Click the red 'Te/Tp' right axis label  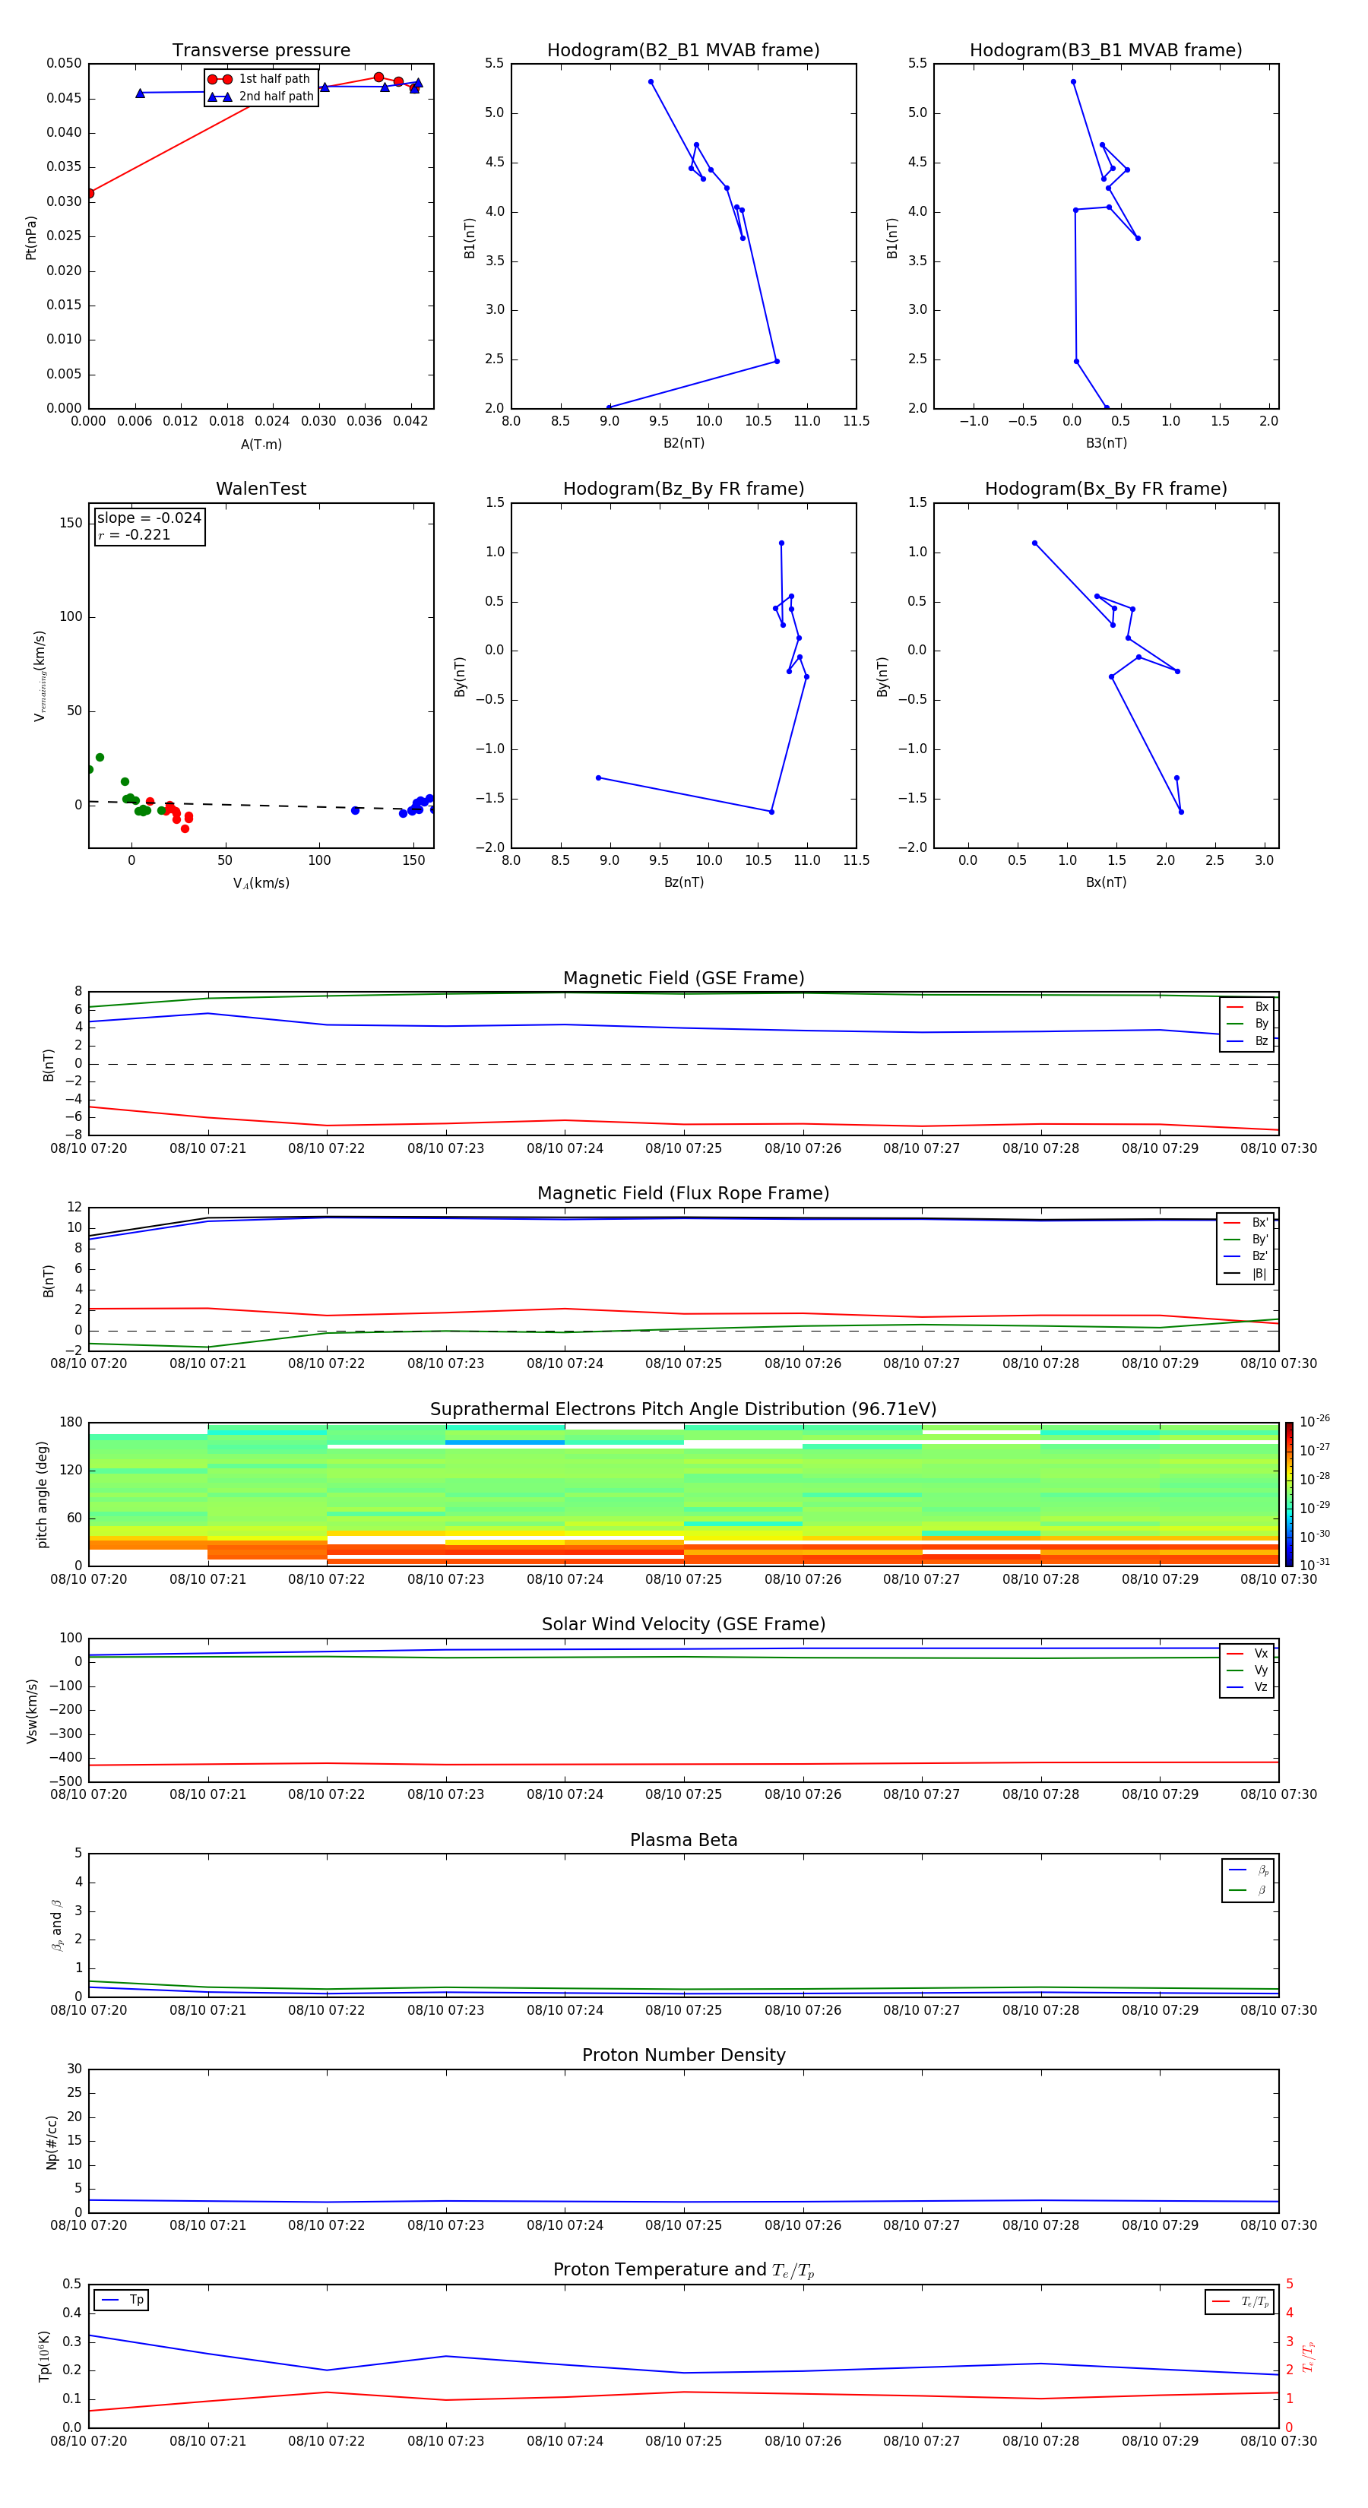(x=1308, y=2356)
